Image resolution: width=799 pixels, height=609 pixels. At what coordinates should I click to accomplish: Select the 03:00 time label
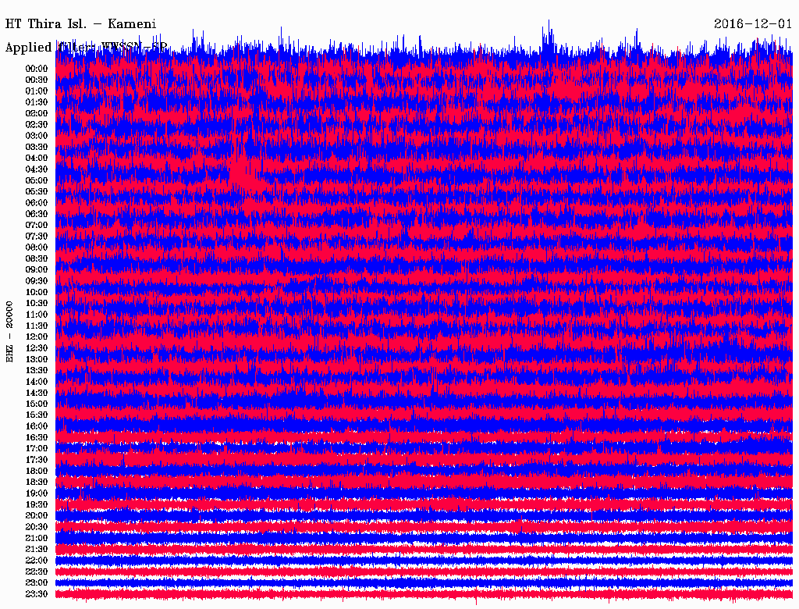37,136
